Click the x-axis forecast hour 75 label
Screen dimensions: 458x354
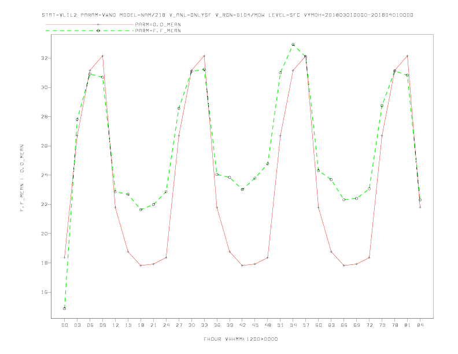[x=382, y=325]
